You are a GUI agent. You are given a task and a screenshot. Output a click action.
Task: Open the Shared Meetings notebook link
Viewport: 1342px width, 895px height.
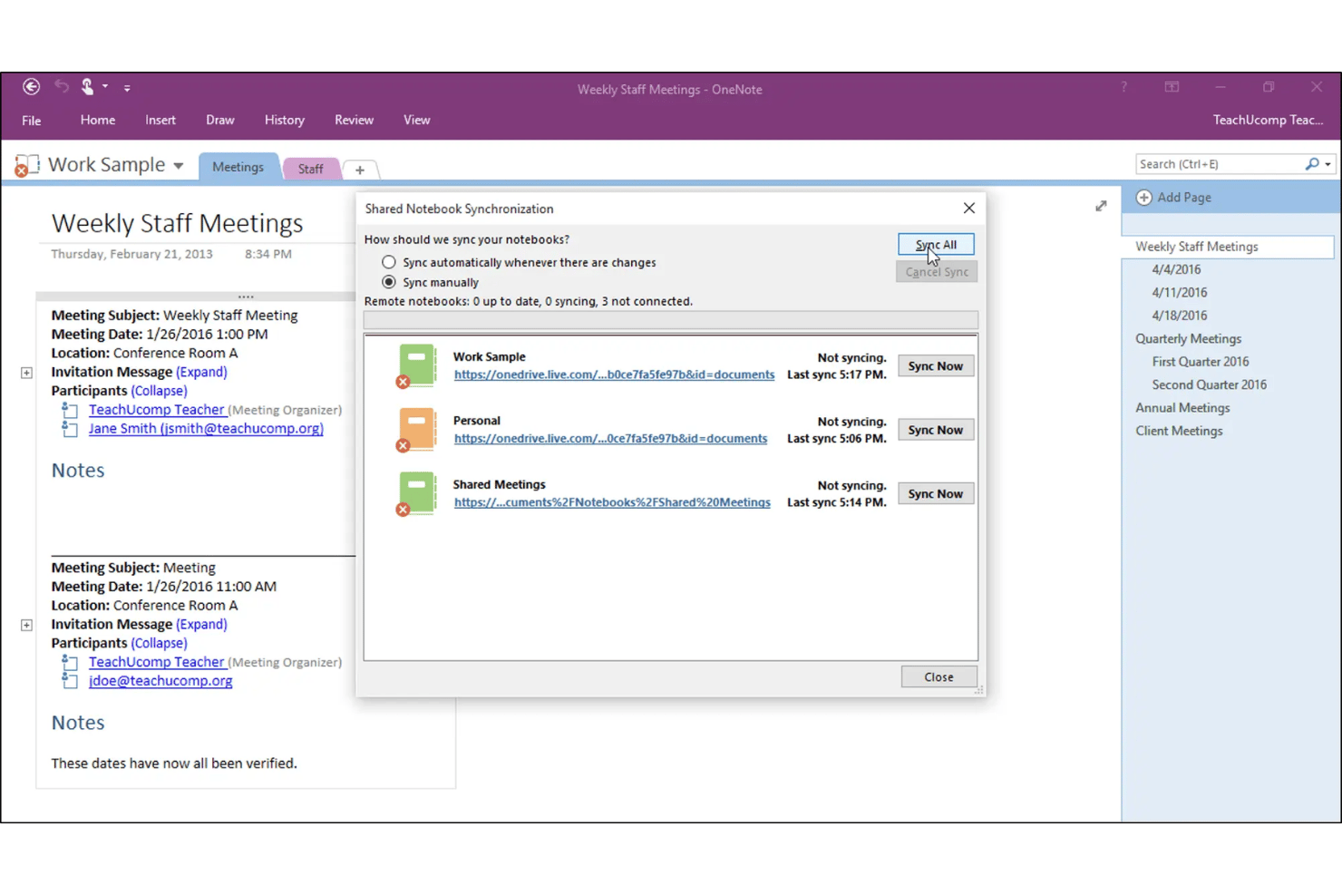612,502
